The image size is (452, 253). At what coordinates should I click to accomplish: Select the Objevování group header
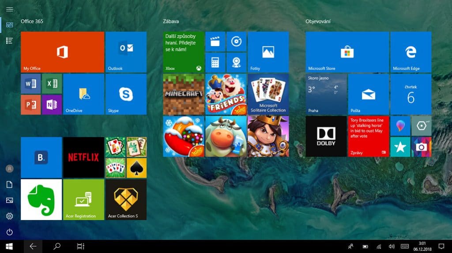tap(318, 21)
